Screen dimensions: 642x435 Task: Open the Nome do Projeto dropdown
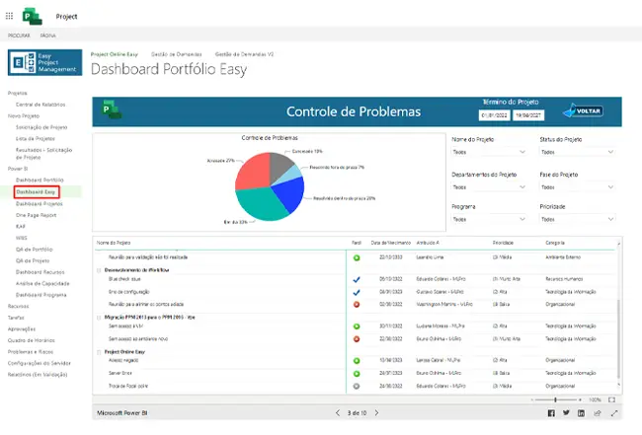(489, 152)
